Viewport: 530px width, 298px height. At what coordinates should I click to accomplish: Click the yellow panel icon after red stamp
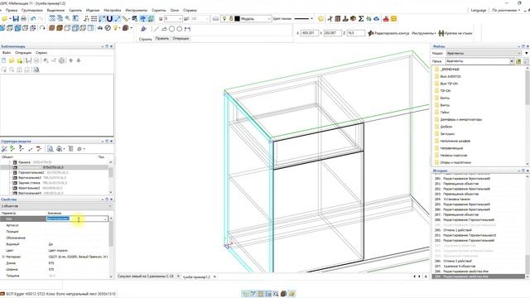(x=393, y=18)
